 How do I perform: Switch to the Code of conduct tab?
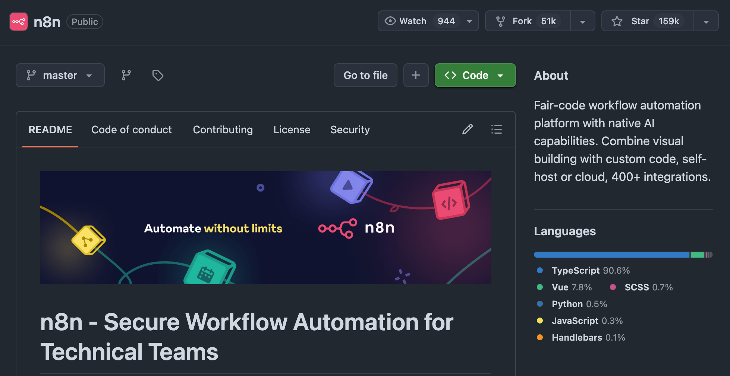click(x=132, y=130)
